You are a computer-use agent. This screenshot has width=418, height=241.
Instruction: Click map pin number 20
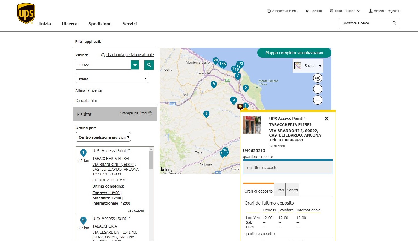(x=215, y=60)
